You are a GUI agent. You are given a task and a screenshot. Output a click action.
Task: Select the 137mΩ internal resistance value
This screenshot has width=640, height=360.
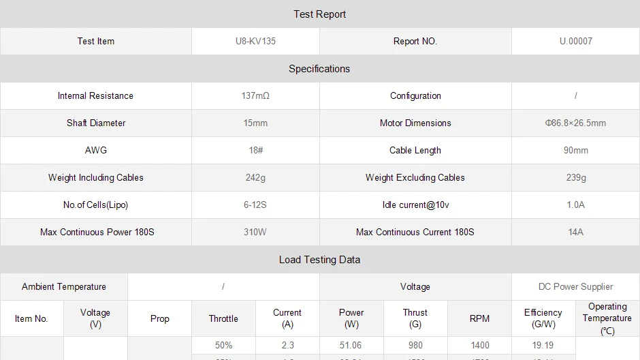point(255,95)
